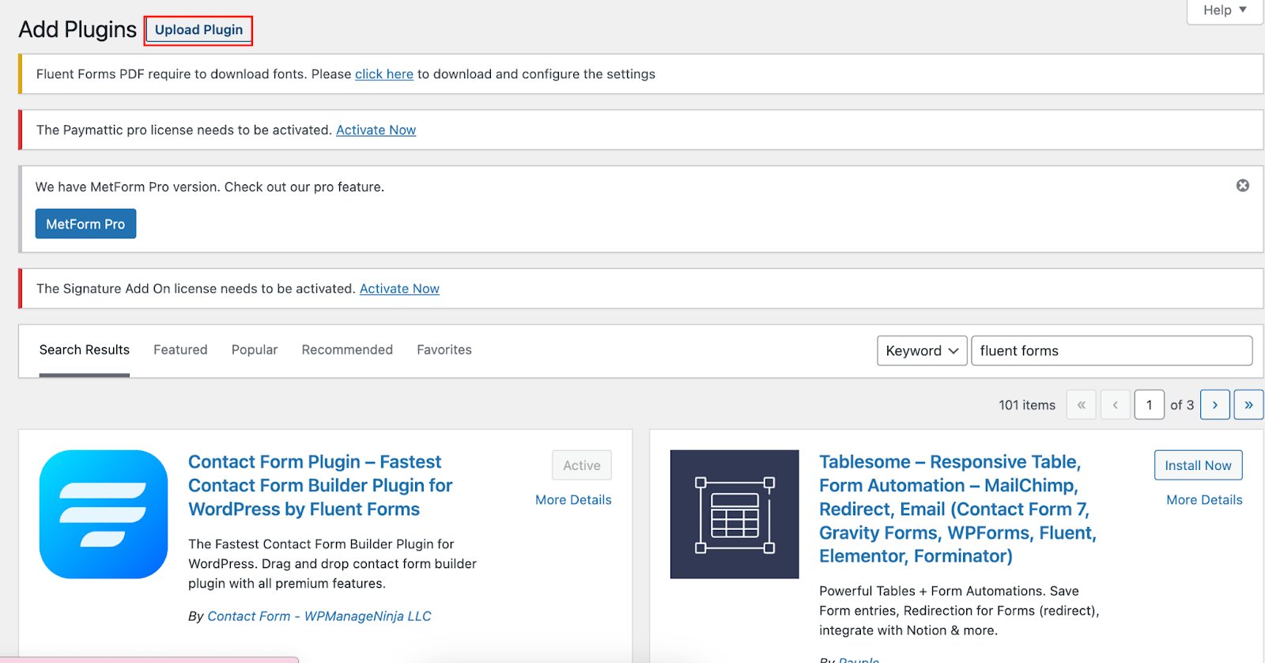Viewport: 1265px width, 663px height.
Task: Open the Favorites tab
Action: pyautogui.click(x=444, y=350)
